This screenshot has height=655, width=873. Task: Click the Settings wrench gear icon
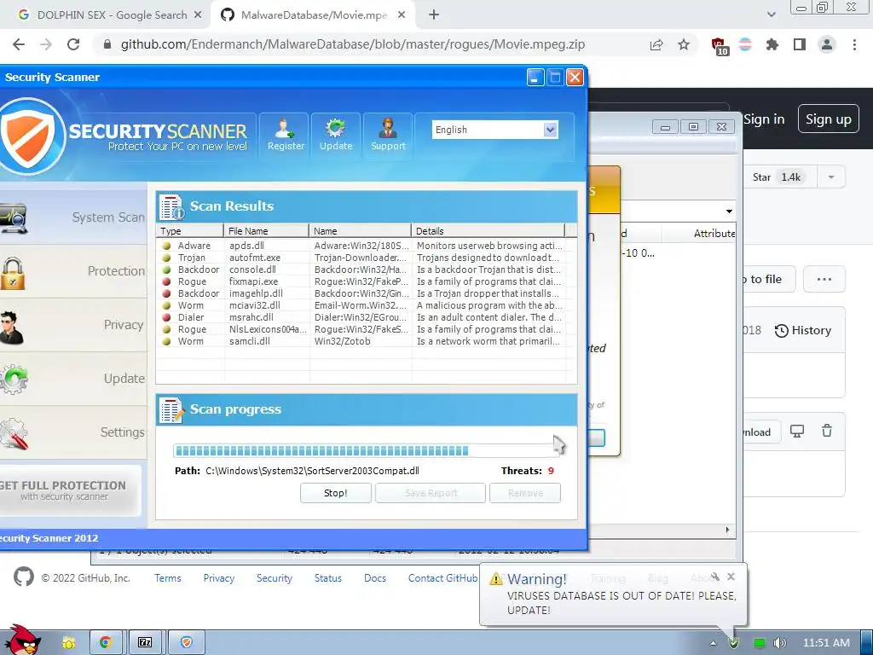click(14, 435)
